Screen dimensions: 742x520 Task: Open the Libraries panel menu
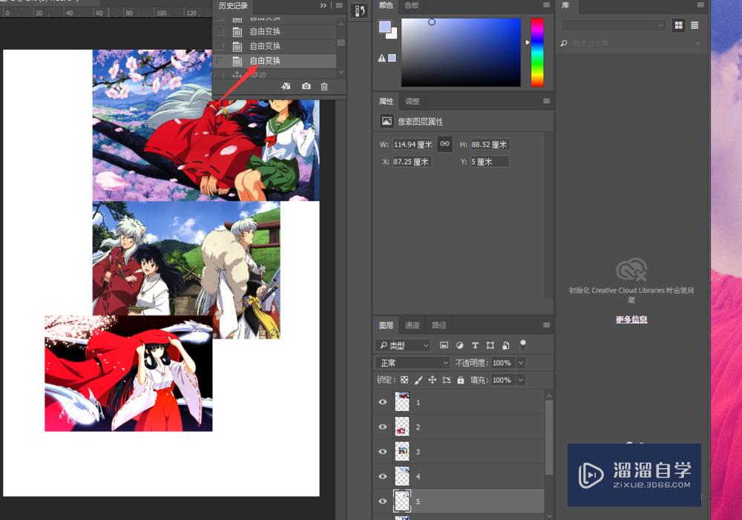[700, 5]
